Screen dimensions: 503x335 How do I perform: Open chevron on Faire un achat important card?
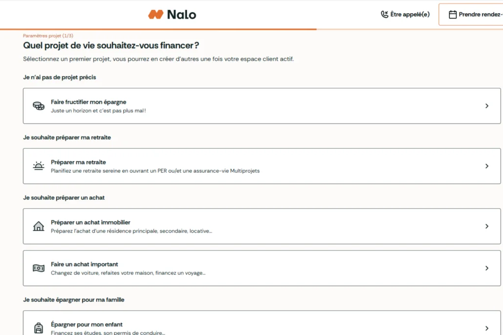point(487,268)
